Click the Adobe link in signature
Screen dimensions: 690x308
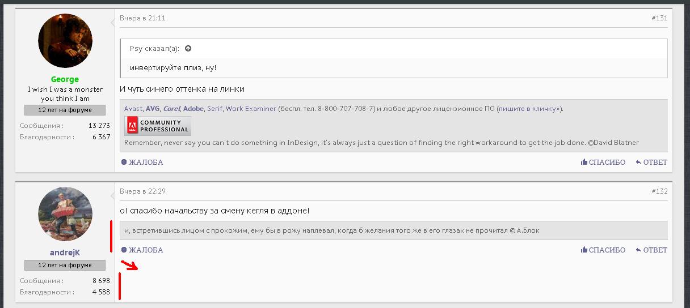(x=193, y=109)
